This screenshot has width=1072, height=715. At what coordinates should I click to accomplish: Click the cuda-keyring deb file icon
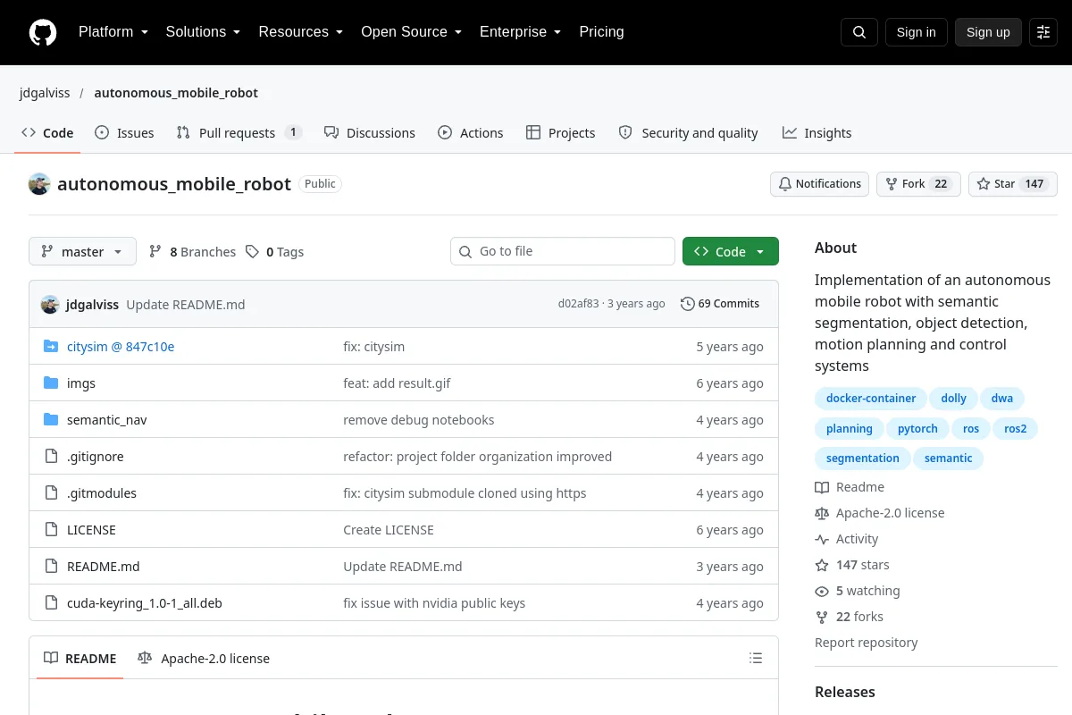(51, 603)
